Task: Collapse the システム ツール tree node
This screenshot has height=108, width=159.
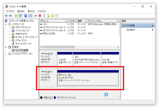Action: [x=7, y=24]
